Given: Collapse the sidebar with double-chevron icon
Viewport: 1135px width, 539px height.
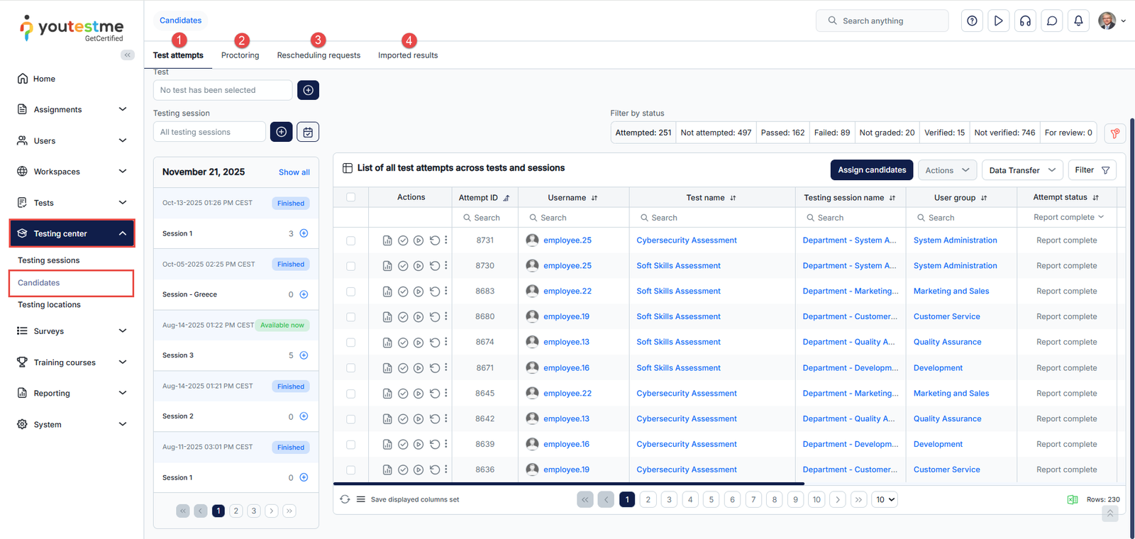Looking at the screenshot, I should tap(128, 55).
